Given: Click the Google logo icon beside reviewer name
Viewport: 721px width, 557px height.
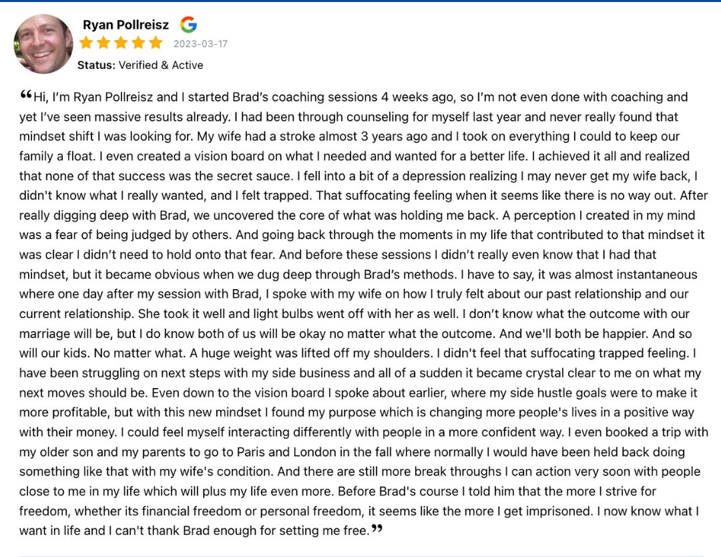Looking at the screenshot, I should pos(188,25).
